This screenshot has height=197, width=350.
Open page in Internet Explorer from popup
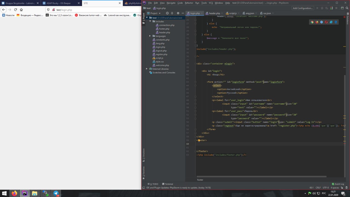coord(331,22)
